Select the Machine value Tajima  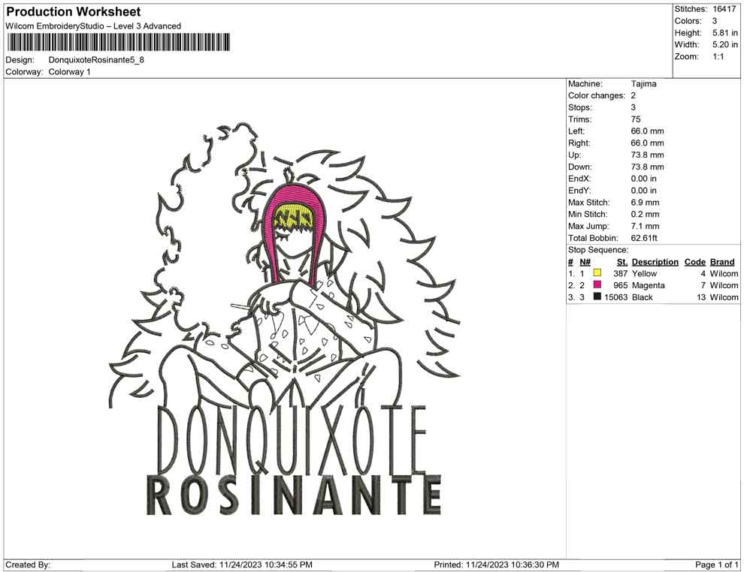coord(644,84)
